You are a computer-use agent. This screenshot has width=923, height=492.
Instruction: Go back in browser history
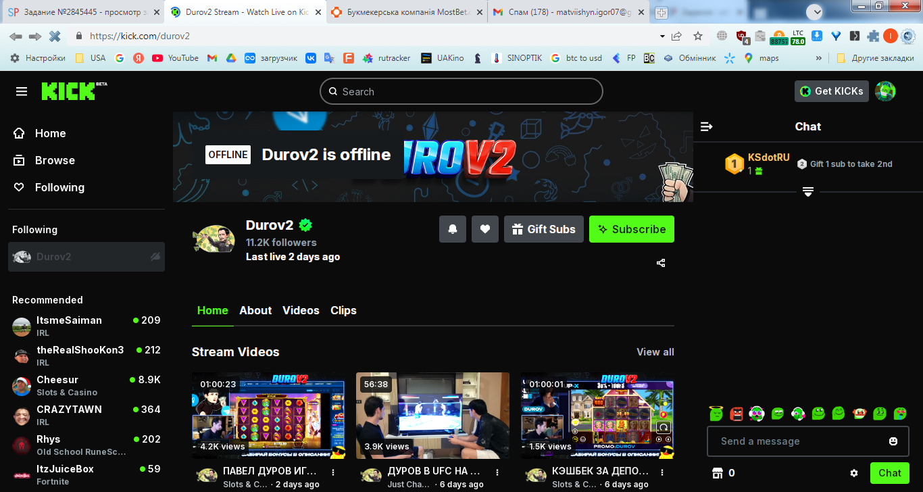pyautogui.click(x=16, y=36)
